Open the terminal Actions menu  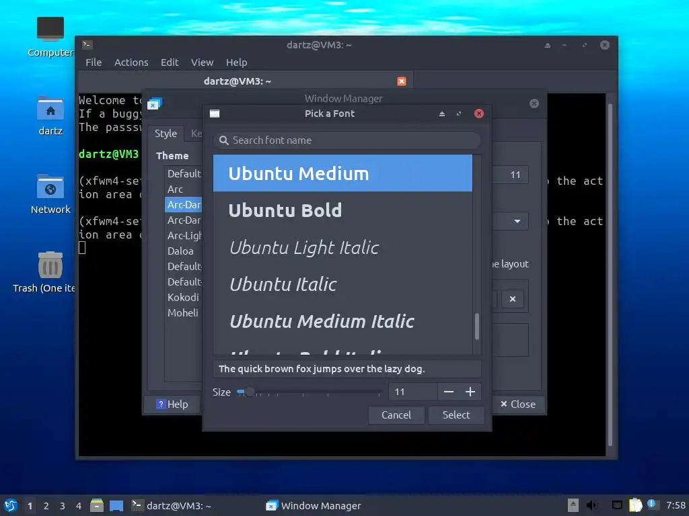[131, 62]
